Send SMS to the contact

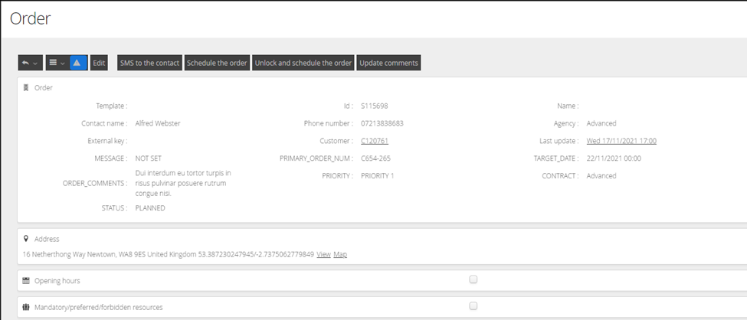pos(149,63)
